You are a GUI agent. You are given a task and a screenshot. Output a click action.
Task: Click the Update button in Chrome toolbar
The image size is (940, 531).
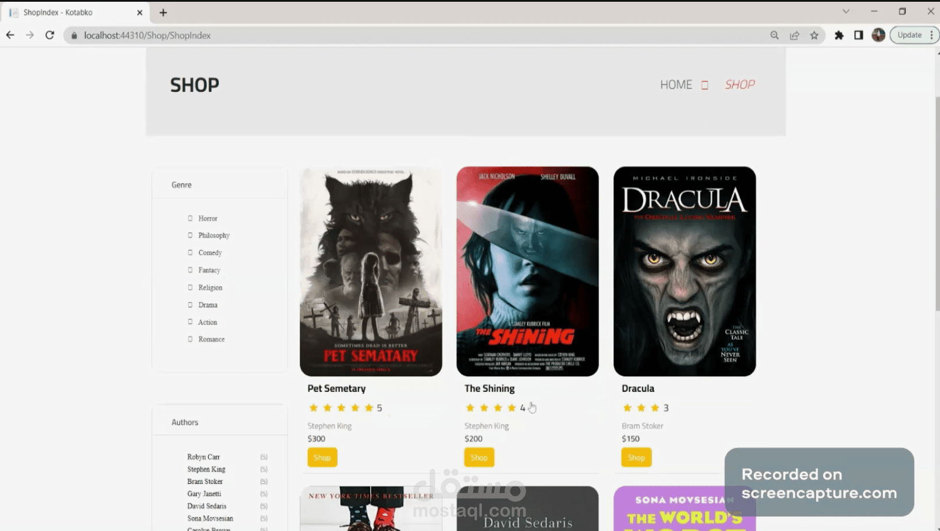click(x=909, y=35)
